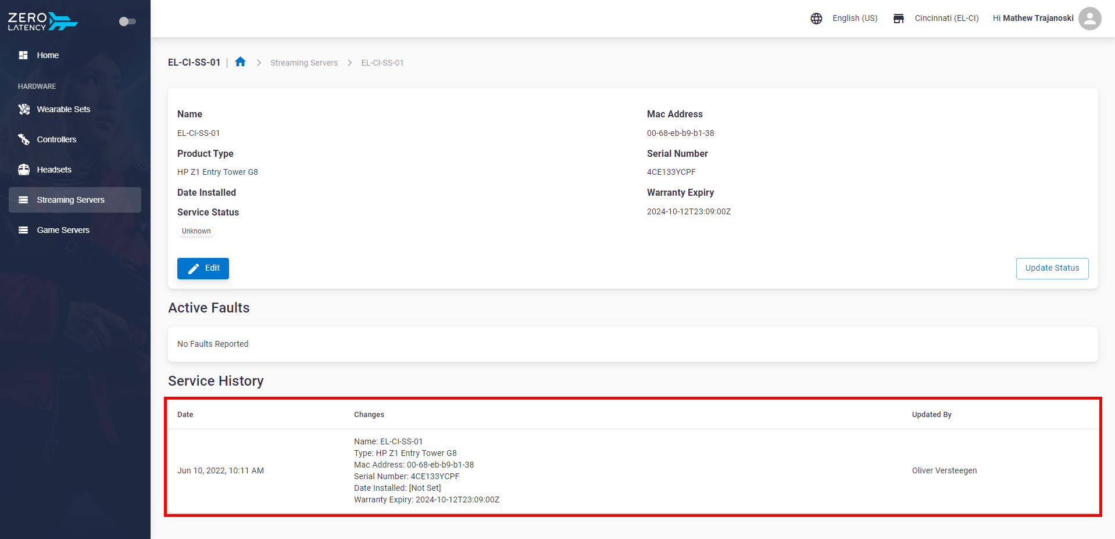This screenshot has width=1115, height=539.
Task: Toggle the sidebar collapse switch
Action: pos(127,21)
